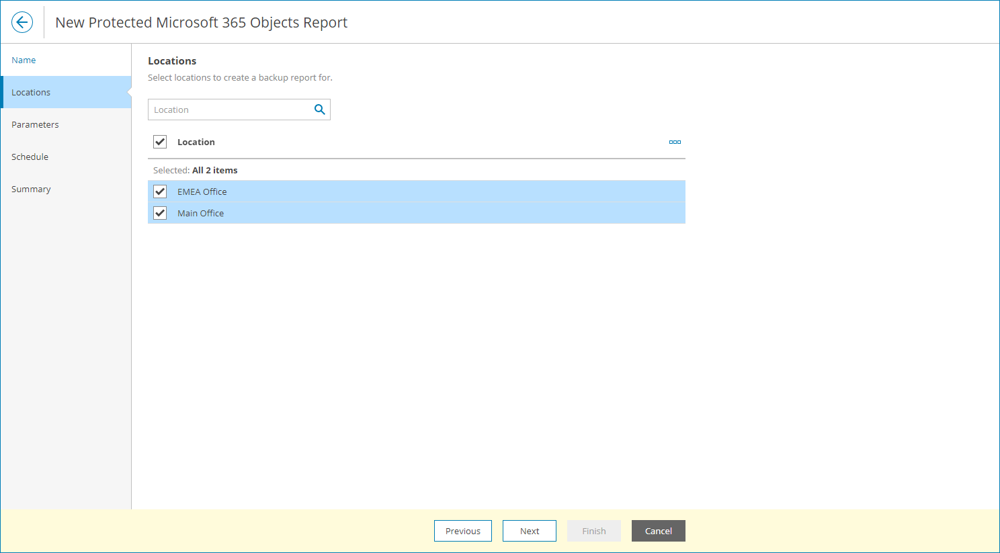Open the Parameters step
The width and height of the screenshot is (1000, 553).
tap(66, 124)
